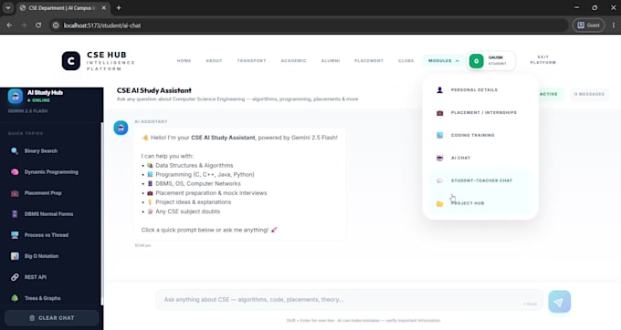Viewport: 621px width, 330px height.
Task: Click the sidebar vertical scrollbar
Action: [x=101, y=213]
